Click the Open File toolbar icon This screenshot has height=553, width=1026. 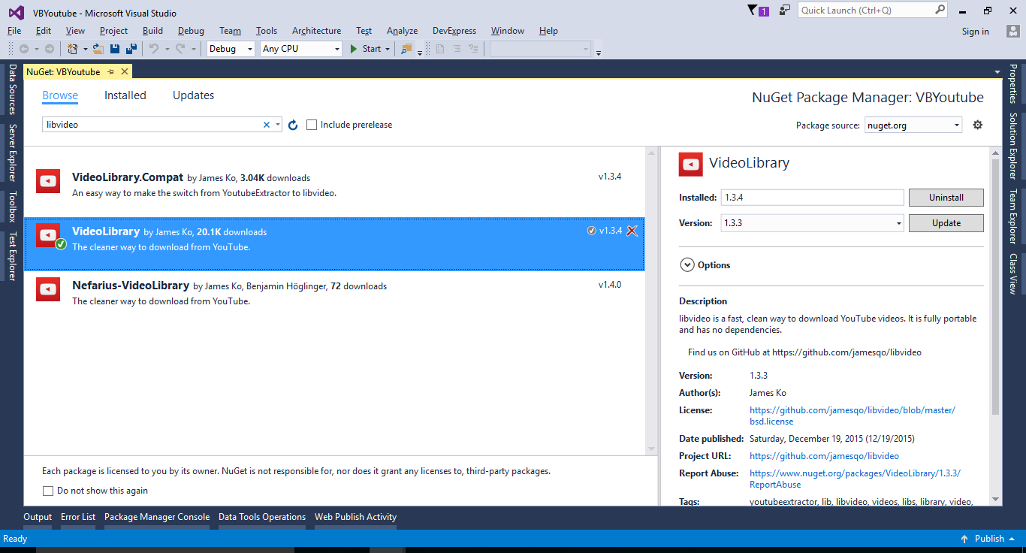pos(98,49)
